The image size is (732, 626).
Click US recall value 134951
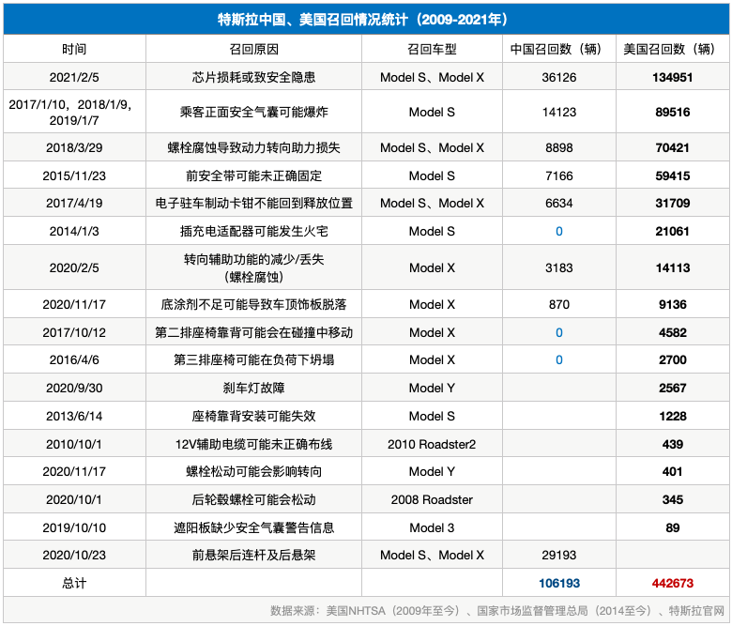pyautogui.click(x=672, y=77)
